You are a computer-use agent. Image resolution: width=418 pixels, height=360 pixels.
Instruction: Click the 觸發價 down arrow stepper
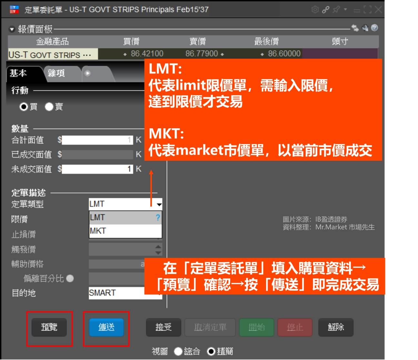click(158, 253)
